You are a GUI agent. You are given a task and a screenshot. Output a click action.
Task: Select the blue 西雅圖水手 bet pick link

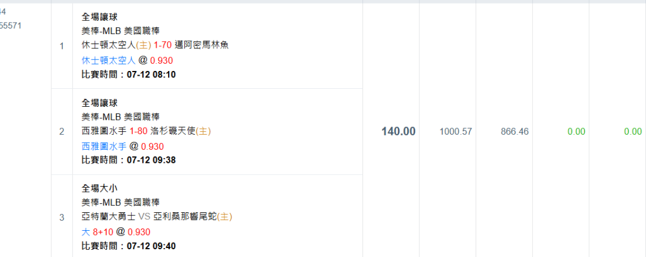pos(104,147)
